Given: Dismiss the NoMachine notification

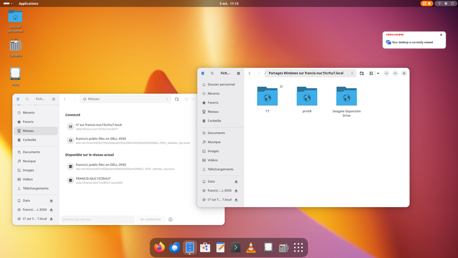Looking at the screenshot, I should coord(441,35).
